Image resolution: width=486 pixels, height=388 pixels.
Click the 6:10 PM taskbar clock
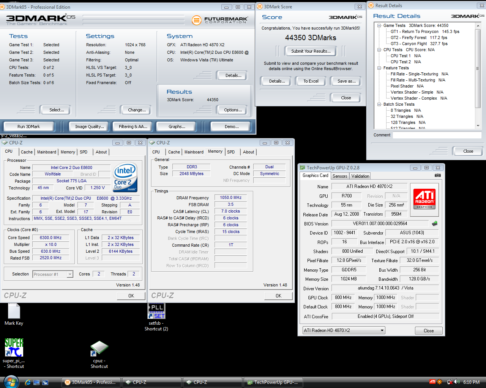point(471,382)
